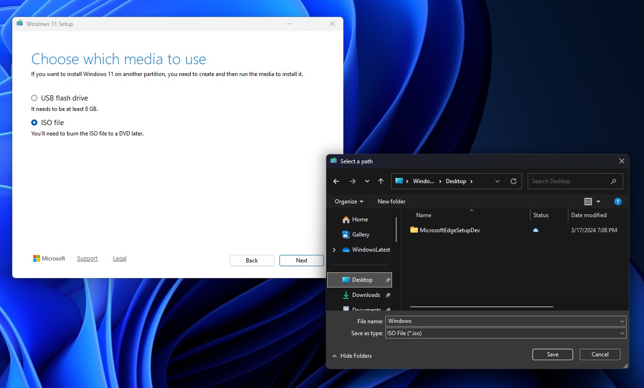Open the Organize menu
Screen dimensions: 644x388
coord(348,202)
